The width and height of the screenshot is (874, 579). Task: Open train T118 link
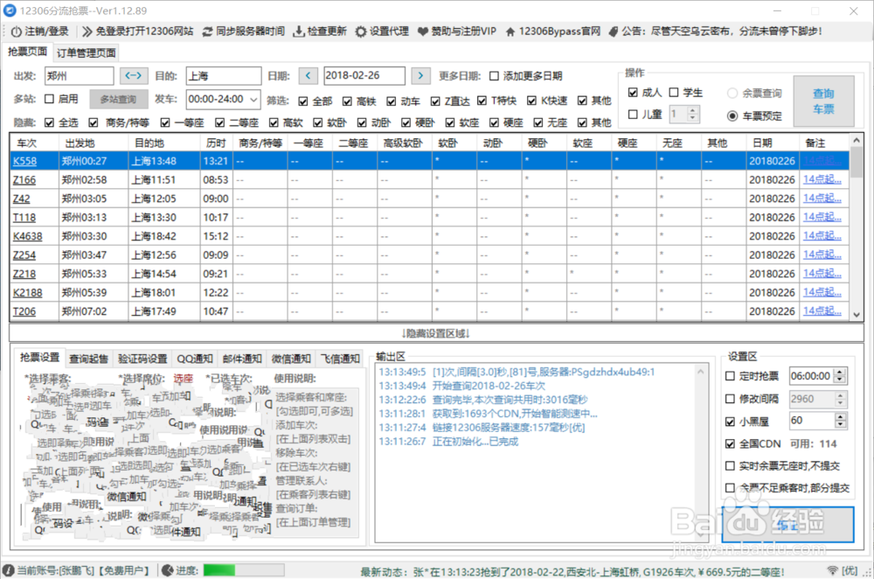[24, 218]
